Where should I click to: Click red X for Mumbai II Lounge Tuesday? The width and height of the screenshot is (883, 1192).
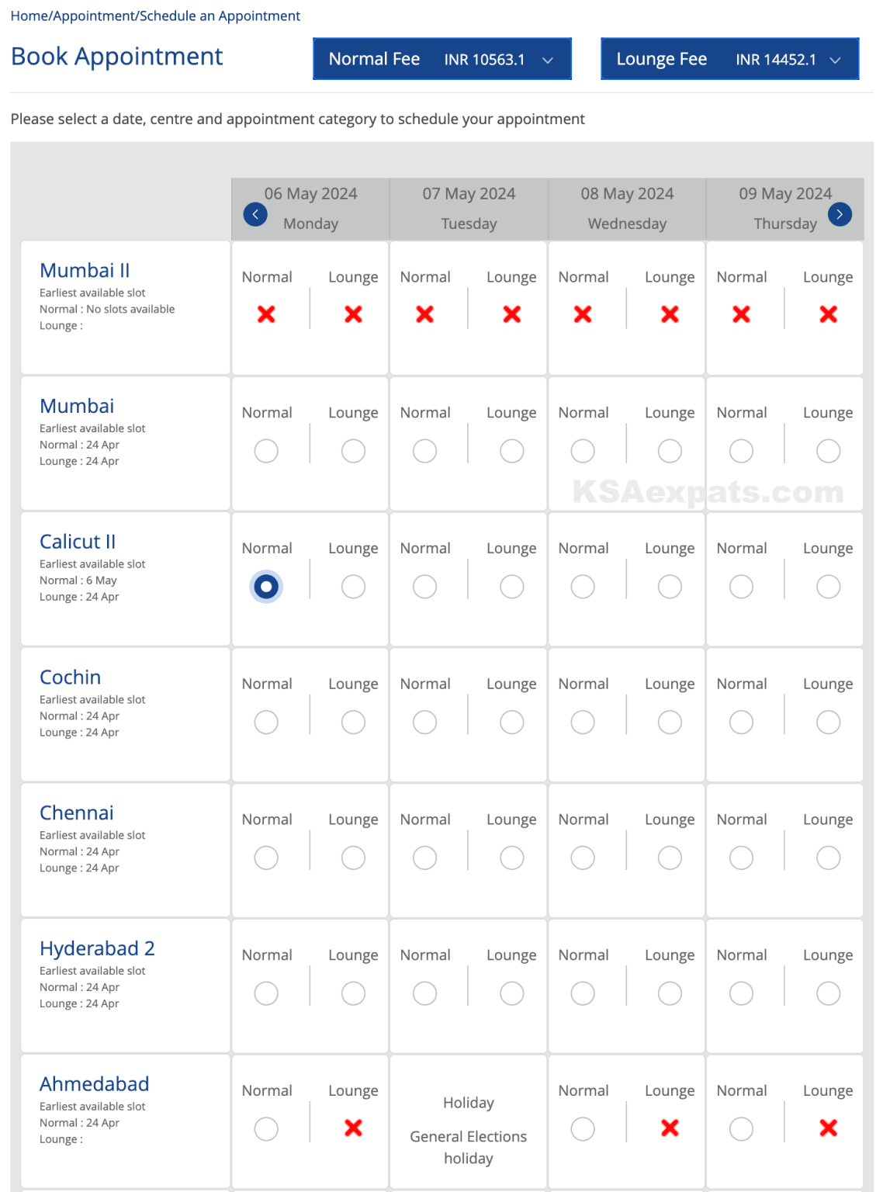511,314
